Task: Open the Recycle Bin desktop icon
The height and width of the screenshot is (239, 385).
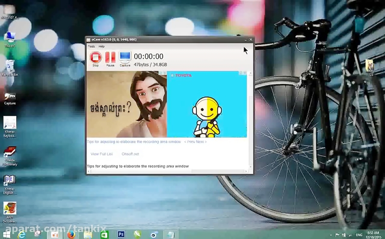Action: pos(9,67)
